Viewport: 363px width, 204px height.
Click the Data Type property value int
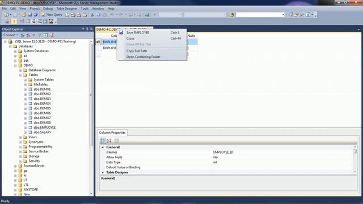click(x=215, y=163)
